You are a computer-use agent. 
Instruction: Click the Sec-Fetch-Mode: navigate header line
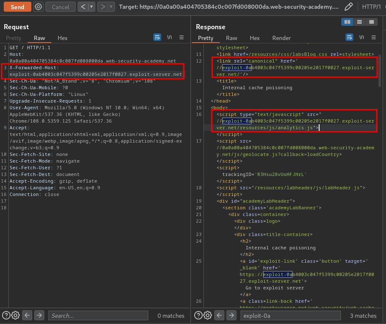(45, 161)
